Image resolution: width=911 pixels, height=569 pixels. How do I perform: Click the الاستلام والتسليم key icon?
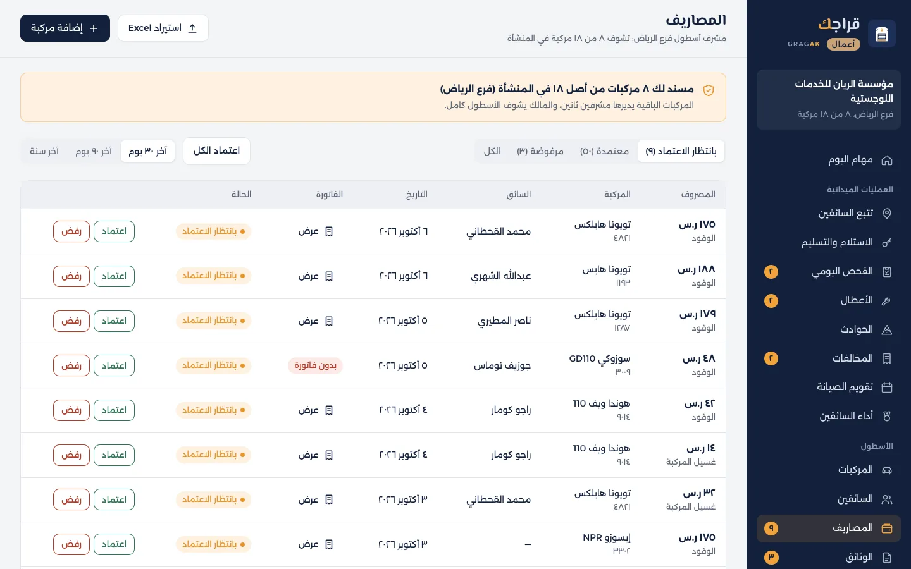click(x=887, y=243)
